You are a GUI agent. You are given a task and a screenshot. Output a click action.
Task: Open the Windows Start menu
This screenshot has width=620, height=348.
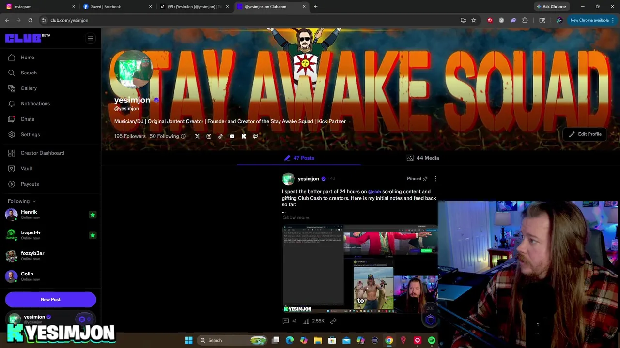[x=188, y=340]
